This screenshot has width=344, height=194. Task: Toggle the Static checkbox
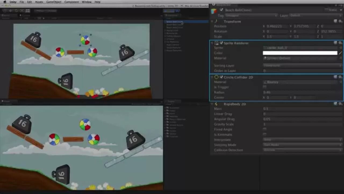click(x=326, y=10)
